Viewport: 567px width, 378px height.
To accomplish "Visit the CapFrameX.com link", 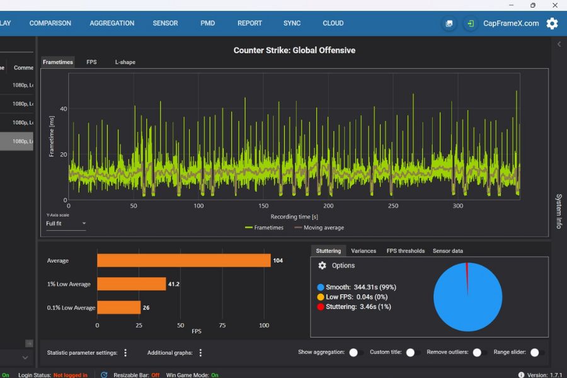I will pyautogui.click(x=511, y=23).
